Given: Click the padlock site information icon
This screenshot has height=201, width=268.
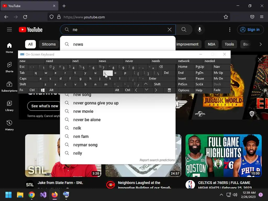Looking at the screenshot, I should 59,17.
